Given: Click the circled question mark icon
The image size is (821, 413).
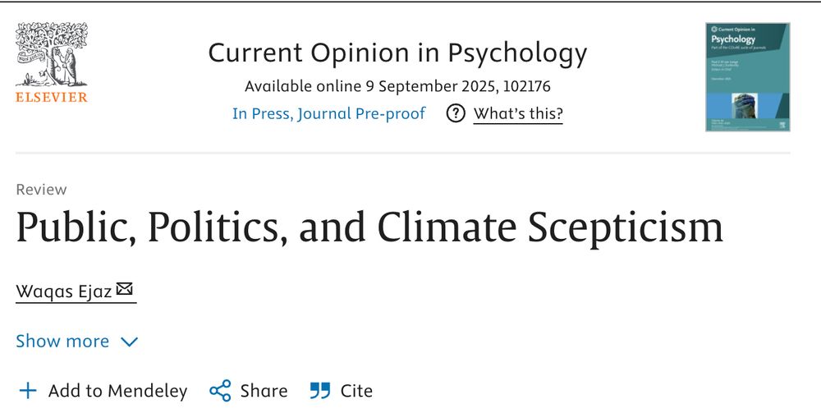Looking at the screenshot, I should point(456,114).
